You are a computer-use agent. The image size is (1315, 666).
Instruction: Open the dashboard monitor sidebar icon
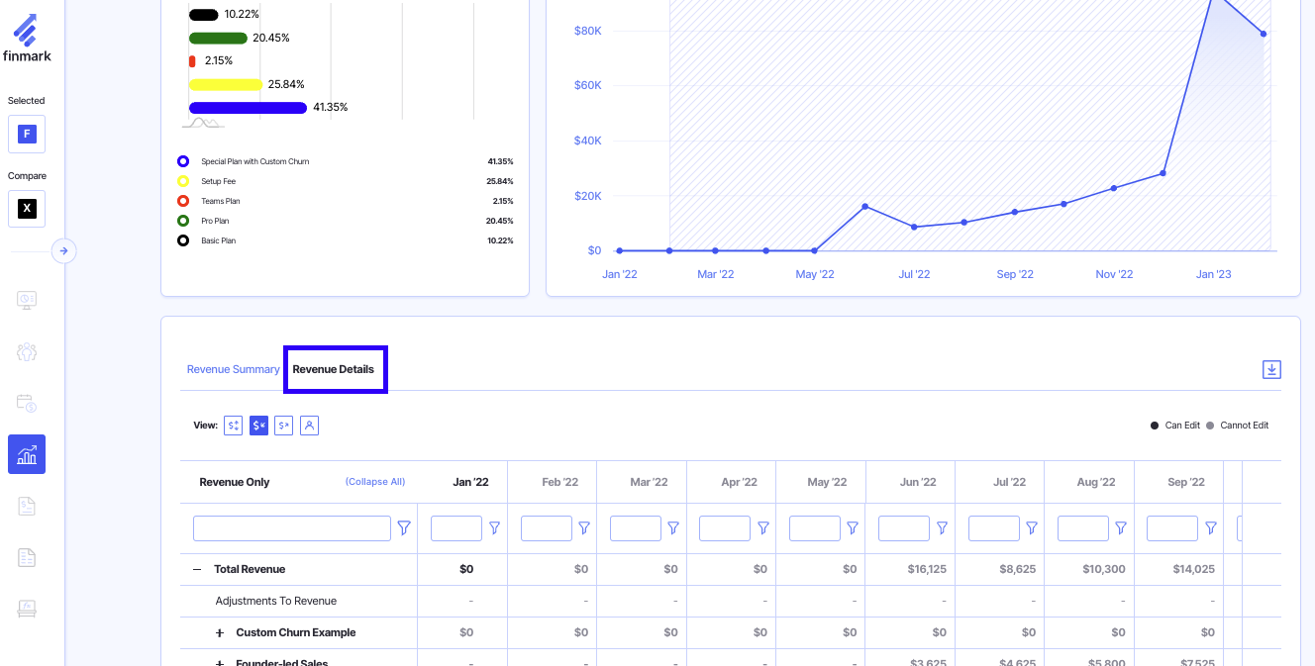(27, 300)
